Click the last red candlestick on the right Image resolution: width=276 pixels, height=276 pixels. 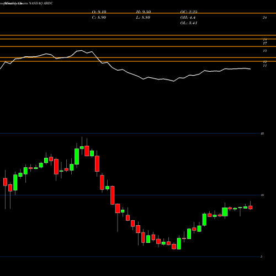(251, 208)
